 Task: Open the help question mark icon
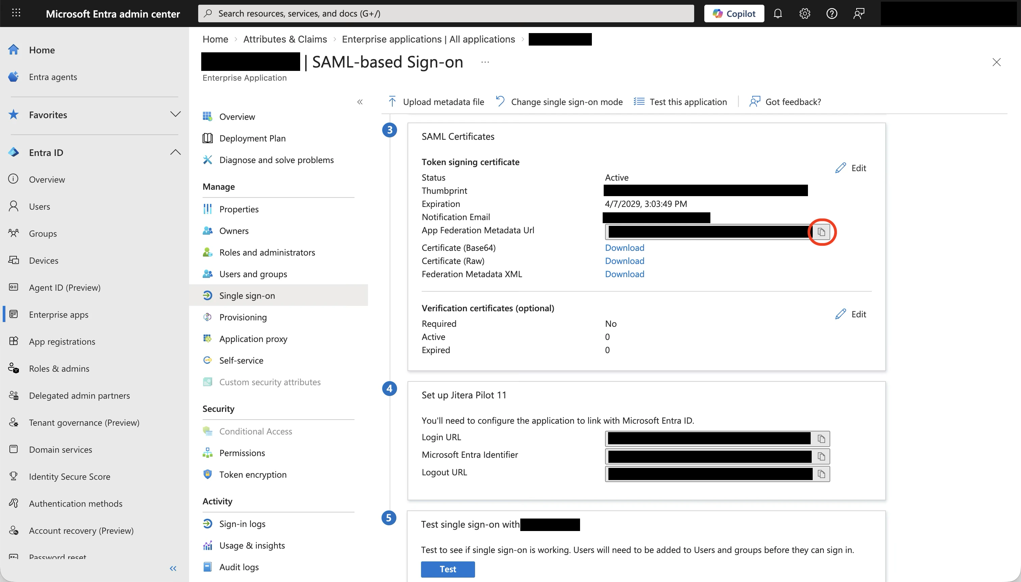832,14
